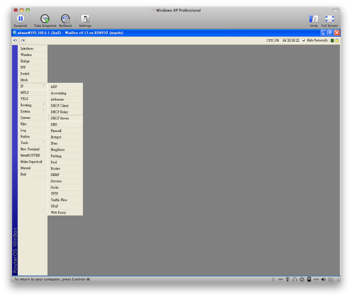Screen dimensions: 352x298
Task: Open Files from the sidebar
Action: [x=32, y=124]
